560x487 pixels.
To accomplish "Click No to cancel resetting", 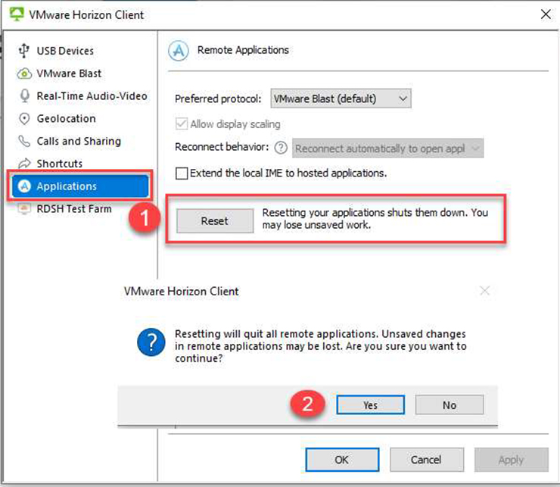I will 449,405.
